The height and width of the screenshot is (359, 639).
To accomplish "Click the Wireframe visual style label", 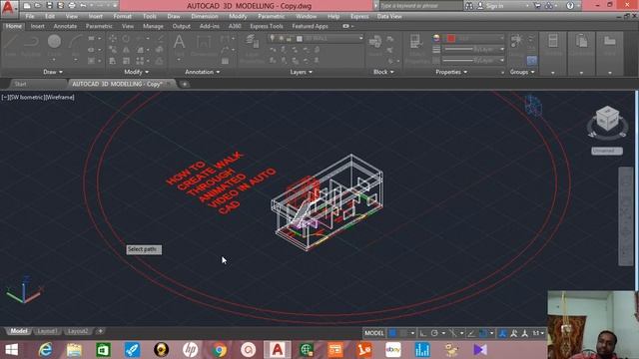I will (x=60, y=98).
